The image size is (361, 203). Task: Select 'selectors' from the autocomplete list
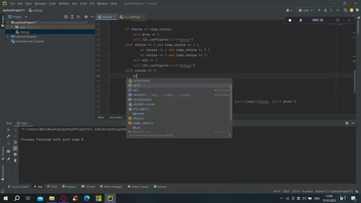pos(179,81)
